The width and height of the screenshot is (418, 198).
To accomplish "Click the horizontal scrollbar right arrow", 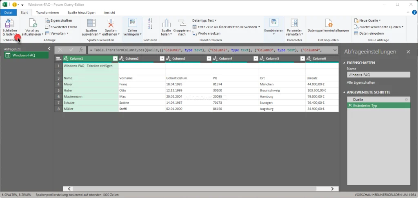I will 332,189.
